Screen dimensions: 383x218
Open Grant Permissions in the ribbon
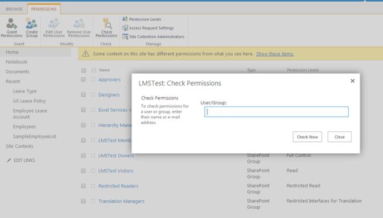tap(11, 28)
